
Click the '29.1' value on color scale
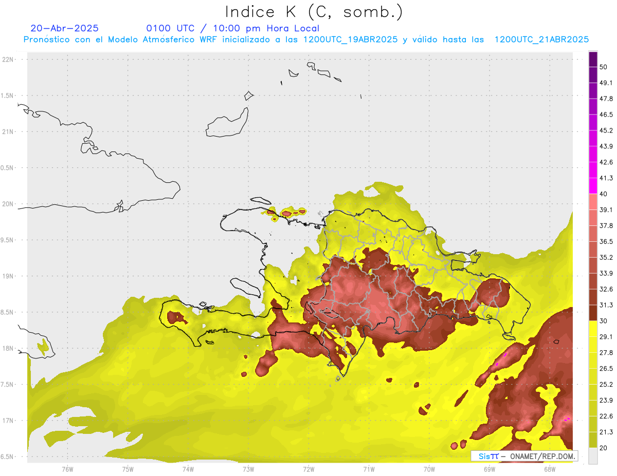606,336
